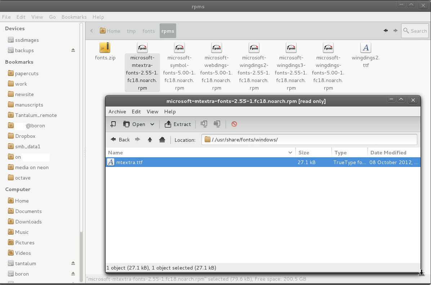431x285 pixels.
Task: Select the microsoft-mtextra-fonts rpm file
Action: (x=142, y=67)
